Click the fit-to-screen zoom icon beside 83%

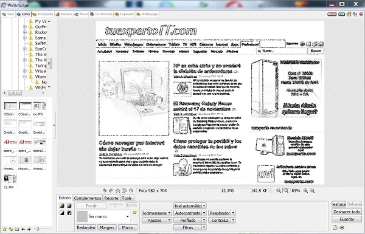click(x=286, y=191)
